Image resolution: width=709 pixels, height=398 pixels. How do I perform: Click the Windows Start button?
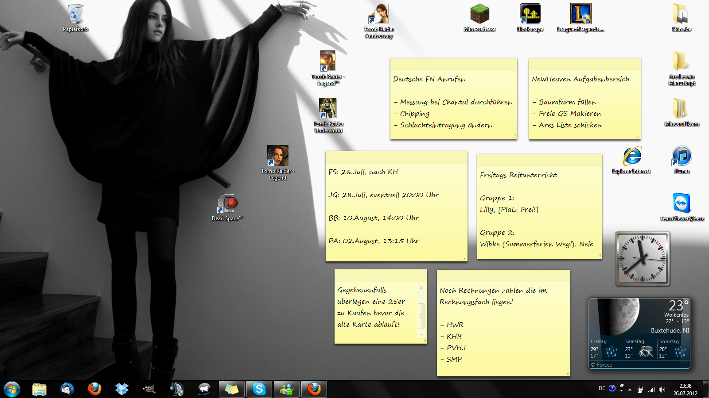point(12,389)
